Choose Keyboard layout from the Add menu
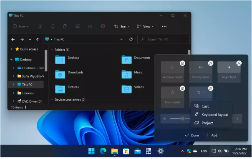 211,115
